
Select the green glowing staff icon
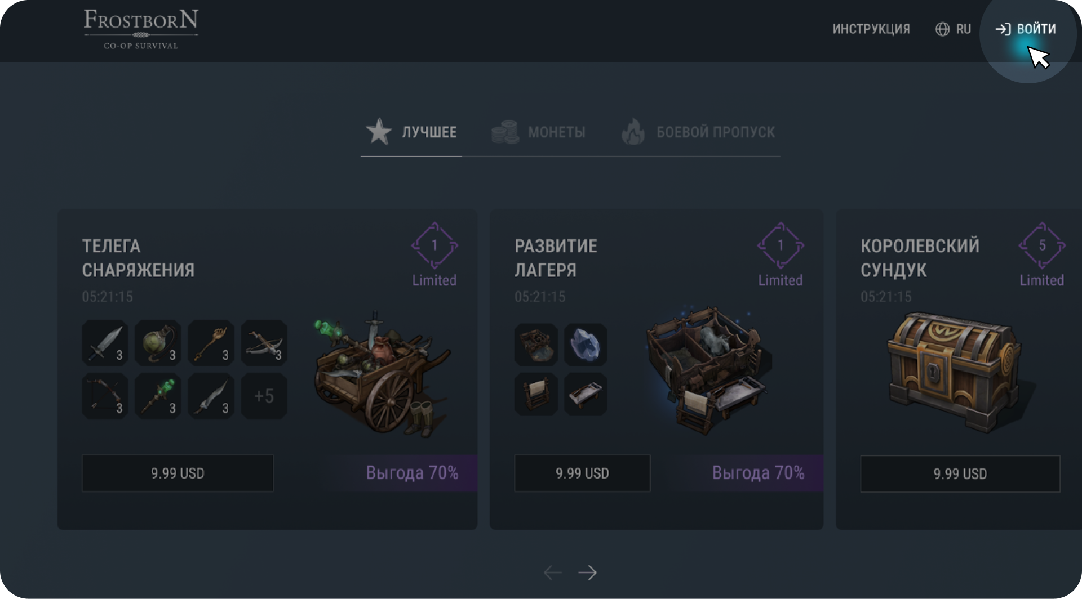tap(158, 396)
